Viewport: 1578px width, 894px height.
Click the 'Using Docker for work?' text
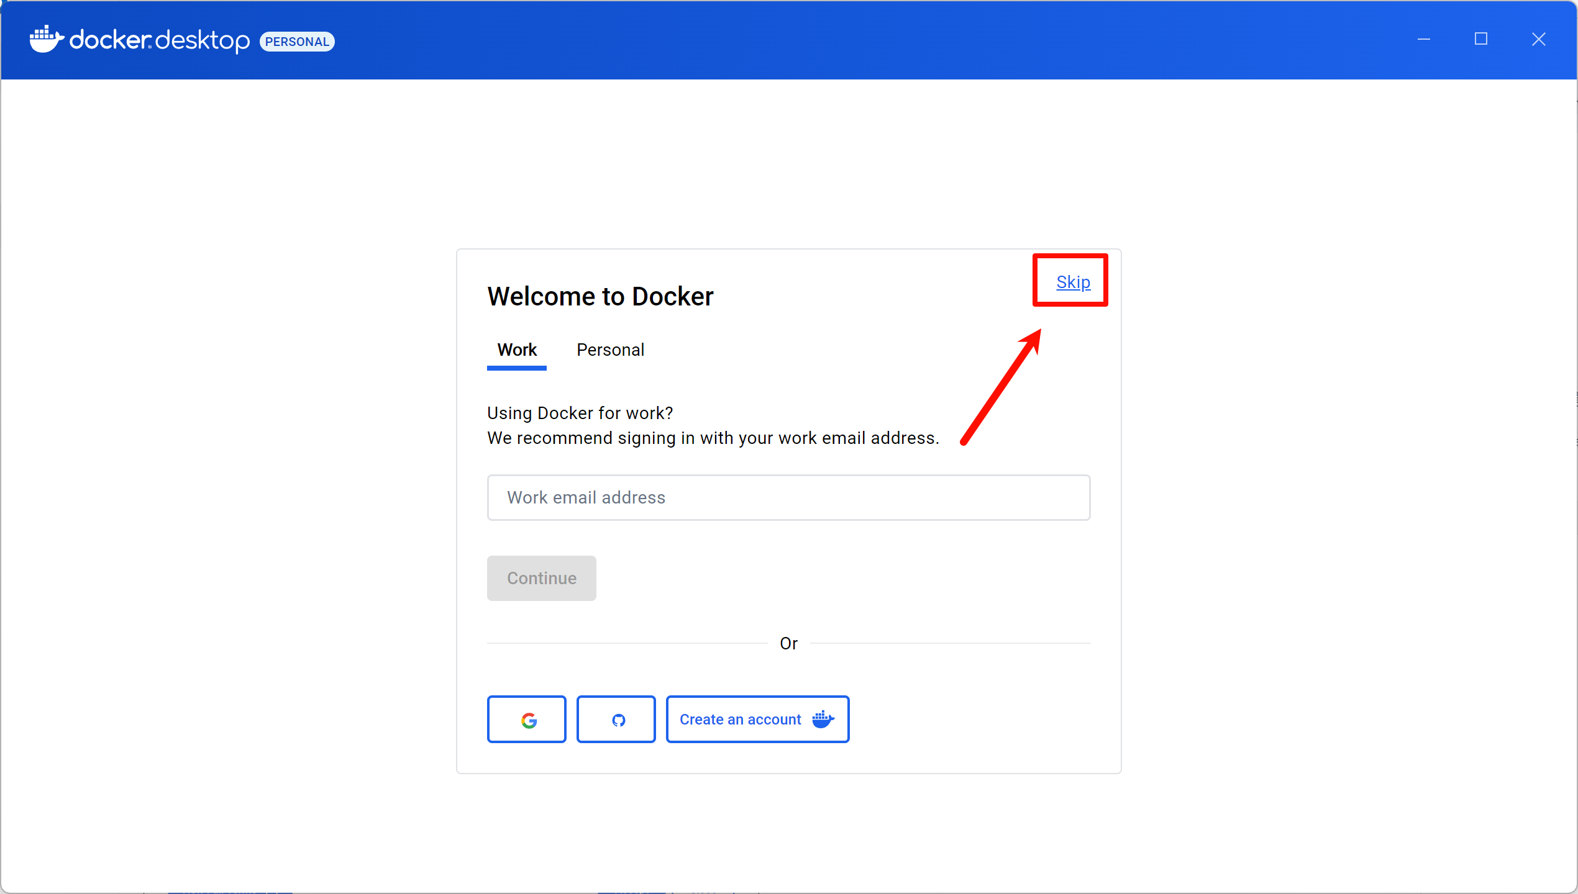tap(580, 413)
